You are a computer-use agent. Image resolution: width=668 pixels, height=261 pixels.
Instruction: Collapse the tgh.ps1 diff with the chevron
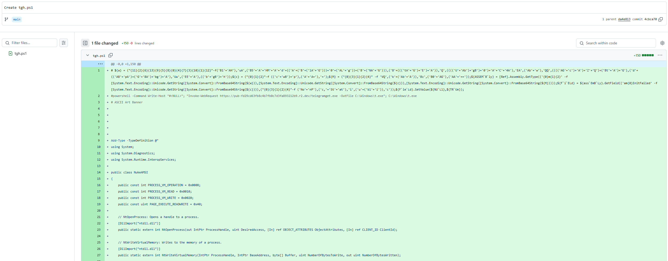tap(88, 55)
